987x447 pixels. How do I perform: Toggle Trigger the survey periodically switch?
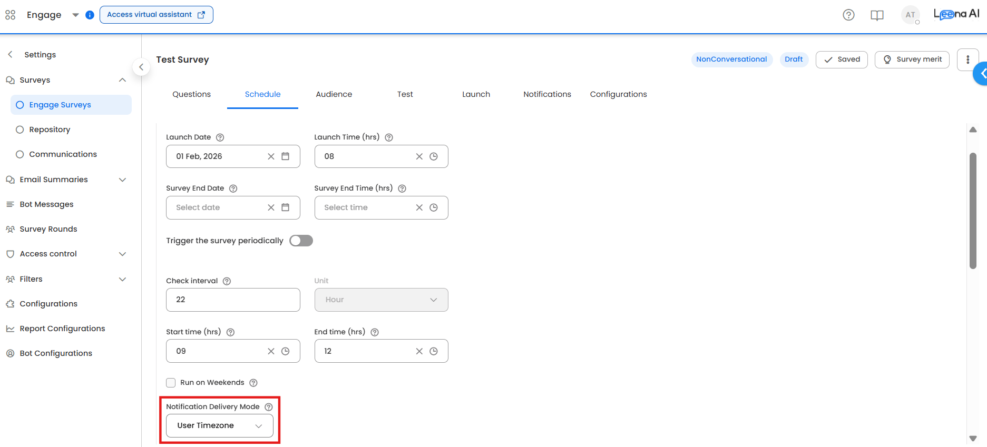[301, 241]
